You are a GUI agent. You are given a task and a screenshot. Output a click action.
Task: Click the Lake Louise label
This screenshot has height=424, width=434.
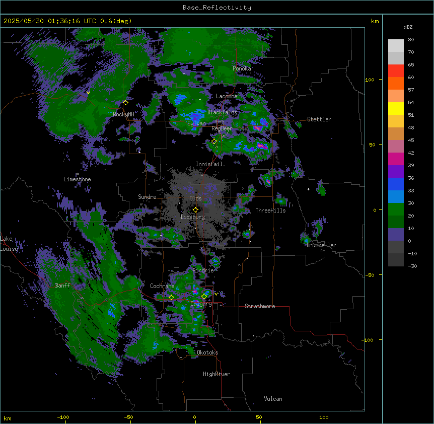9,244
